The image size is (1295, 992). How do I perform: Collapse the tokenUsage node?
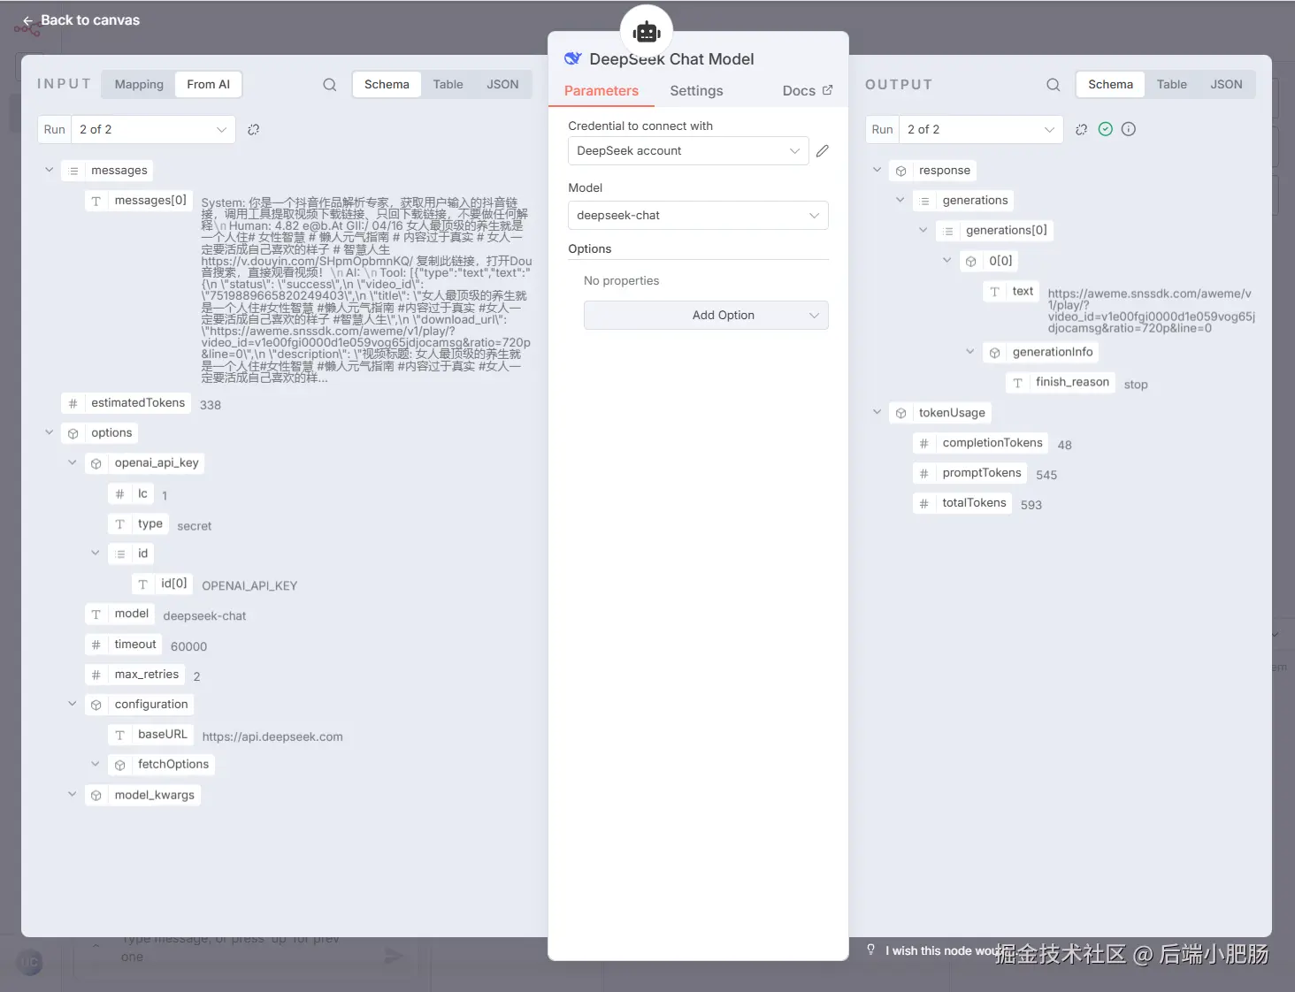tap(877, 412)
